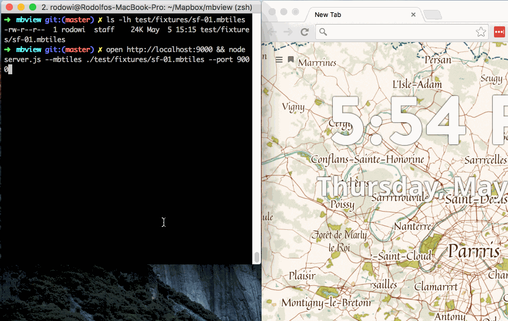Click the terminal title bar text
The height and width of the screenshot is (321, 508).
click(x=147, y=7)
